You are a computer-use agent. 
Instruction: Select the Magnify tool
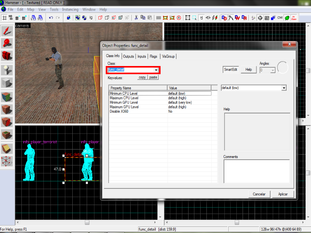(7, 43)
